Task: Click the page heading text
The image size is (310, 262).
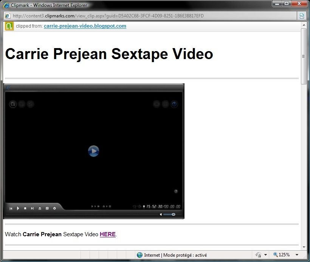Action: (109, 54)
